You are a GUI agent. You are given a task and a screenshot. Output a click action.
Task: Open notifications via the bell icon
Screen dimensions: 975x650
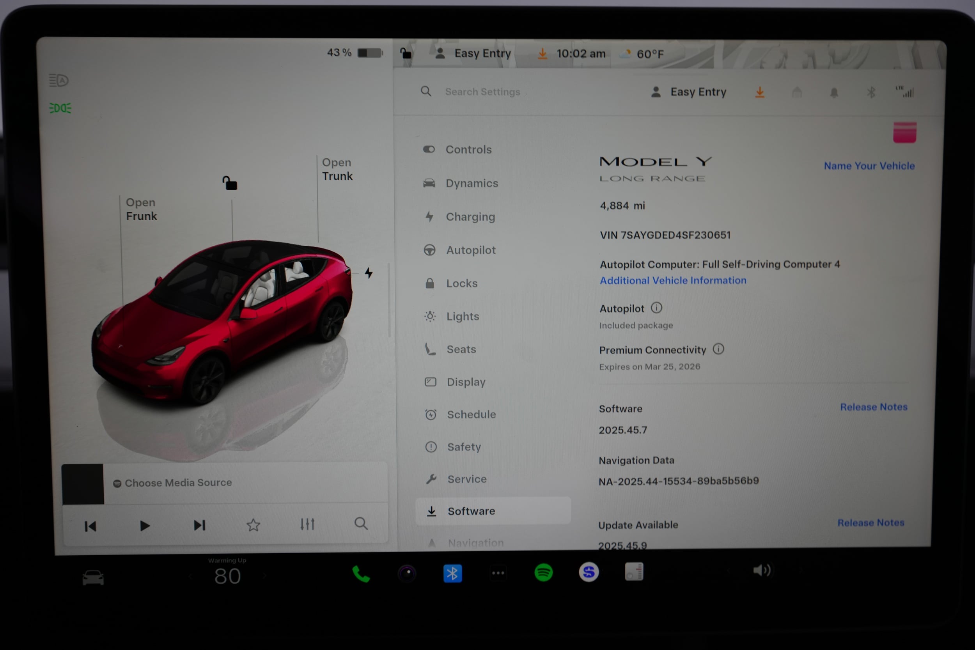coord(834,92)
